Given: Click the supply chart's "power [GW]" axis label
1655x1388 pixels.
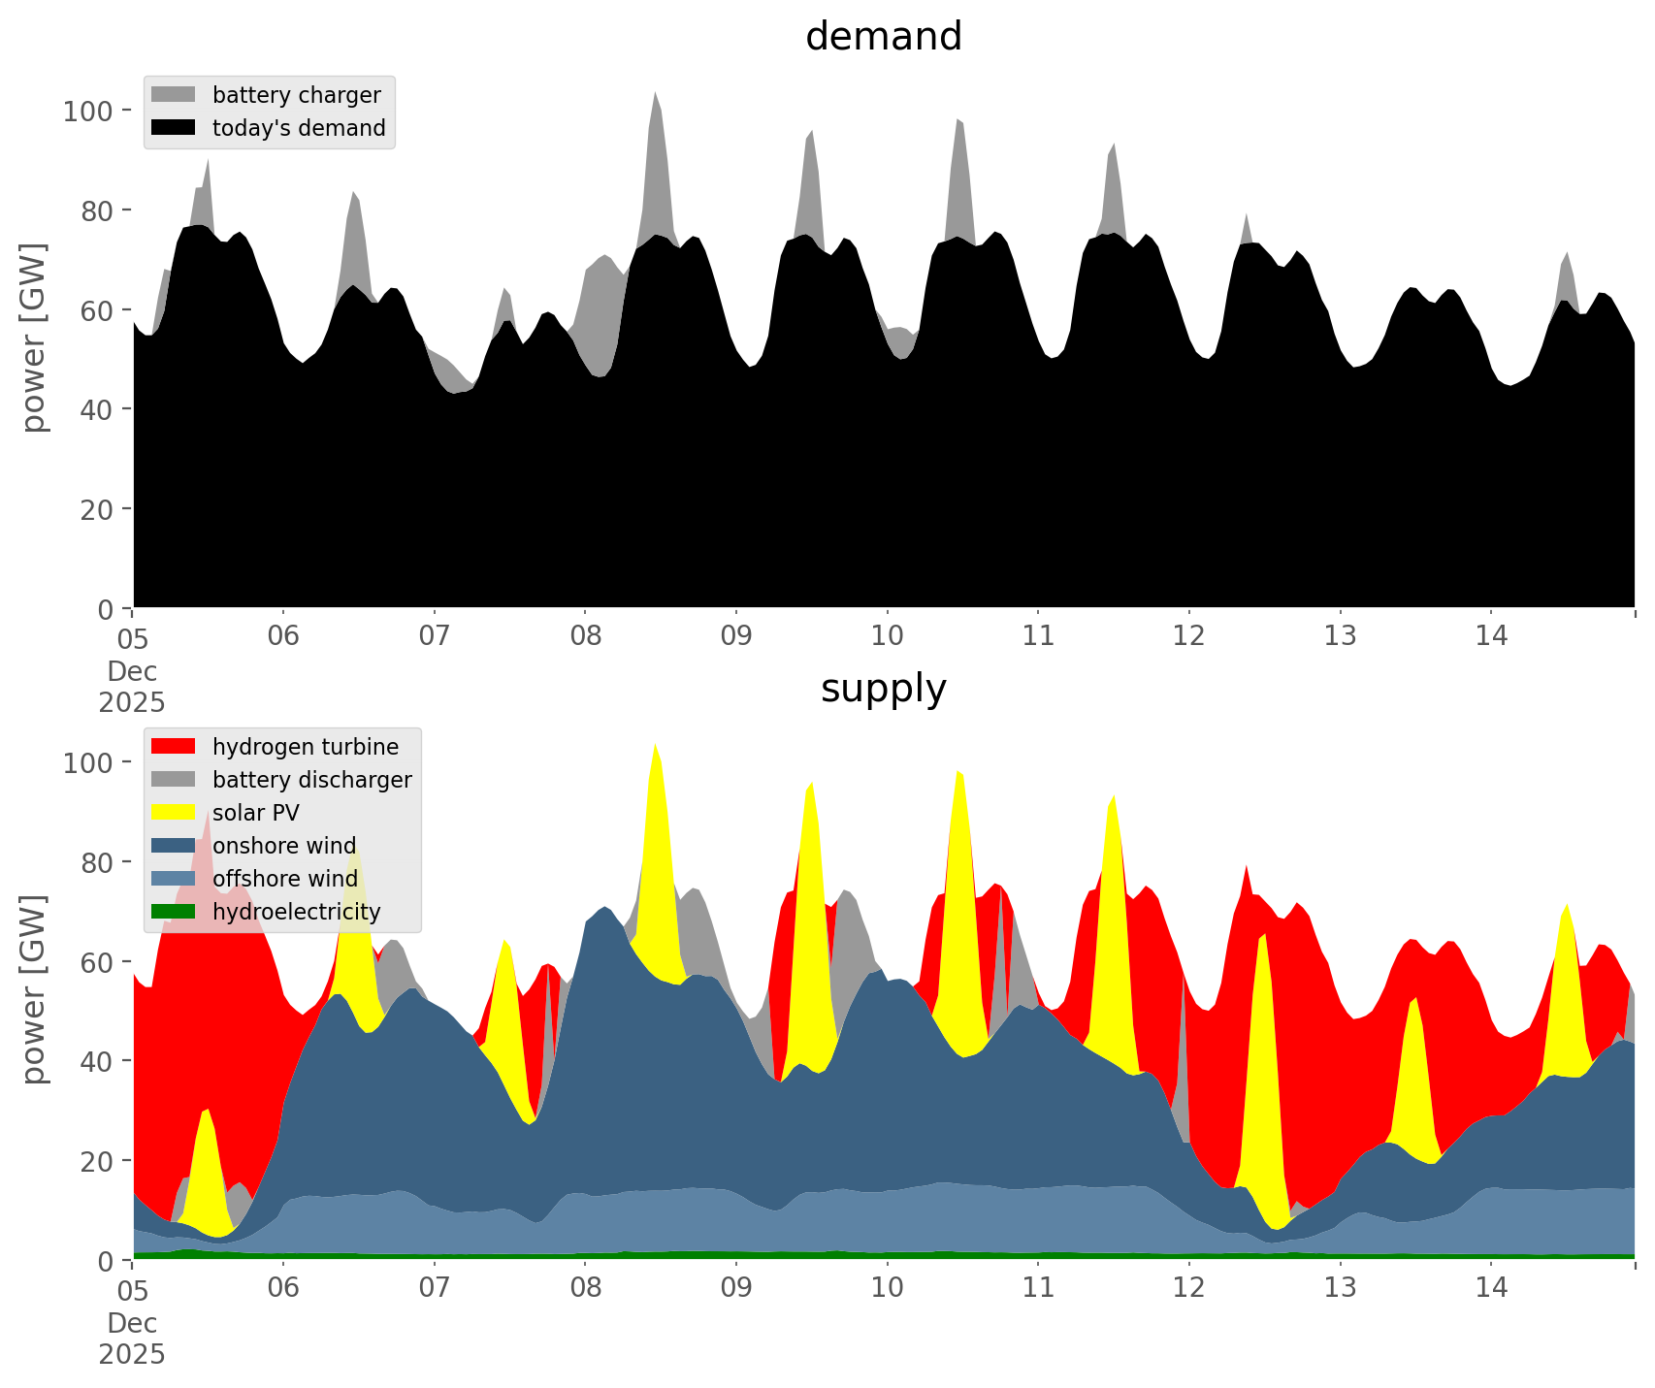Looking at the screenshot, I should 34,989.
